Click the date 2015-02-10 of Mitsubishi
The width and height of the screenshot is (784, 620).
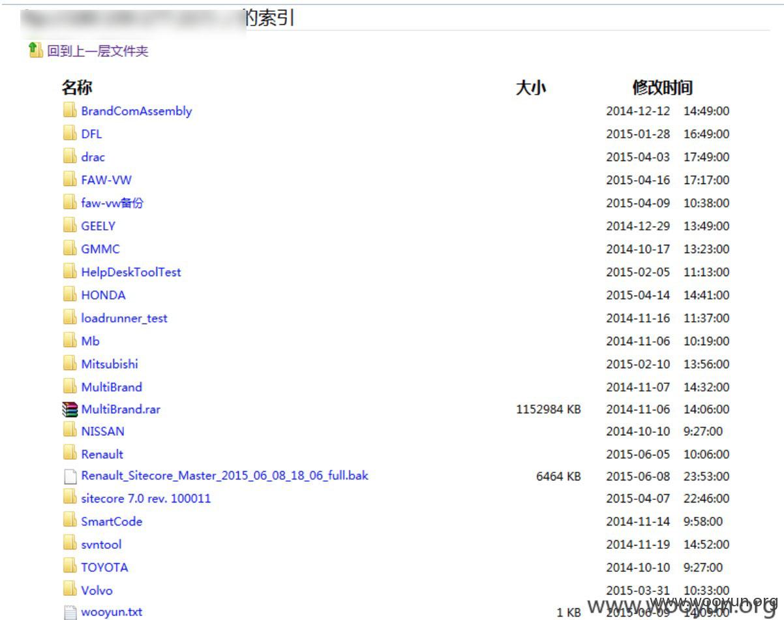click(x=638, y=364)
